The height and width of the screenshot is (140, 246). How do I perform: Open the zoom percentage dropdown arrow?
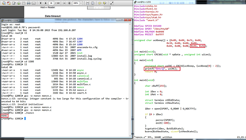(81, 3)
